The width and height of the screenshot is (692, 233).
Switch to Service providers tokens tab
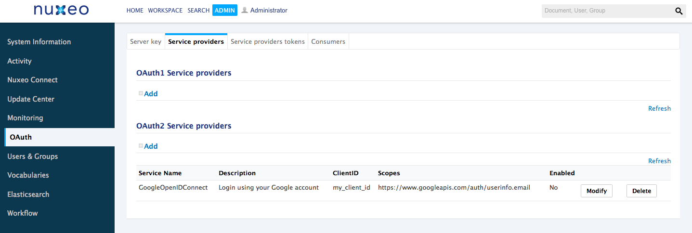[x=267, y=42]
